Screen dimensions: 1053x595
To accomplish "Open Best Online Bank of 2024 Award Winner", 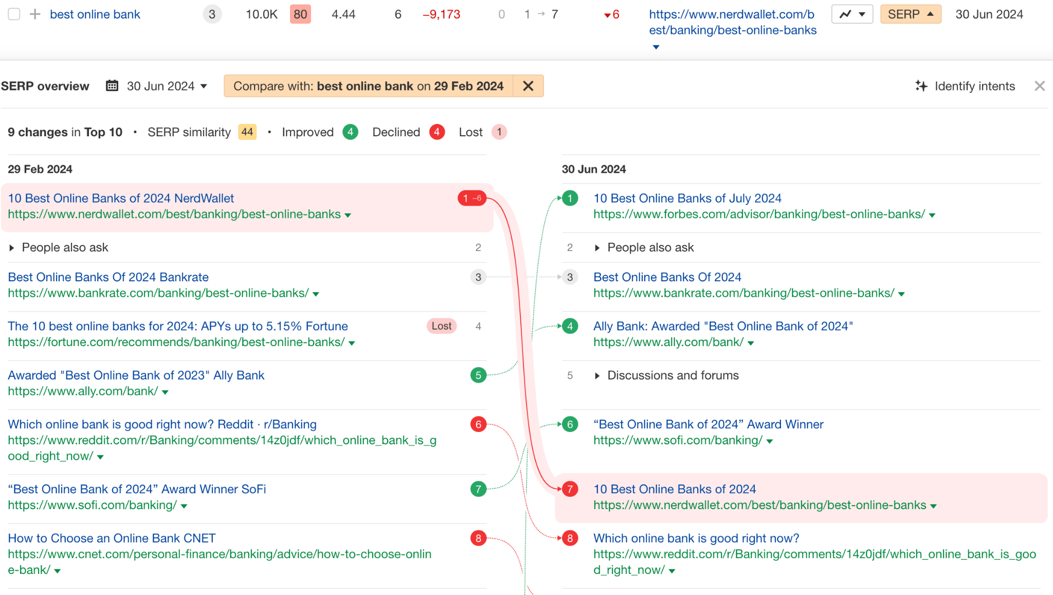I will click(709, 424).
